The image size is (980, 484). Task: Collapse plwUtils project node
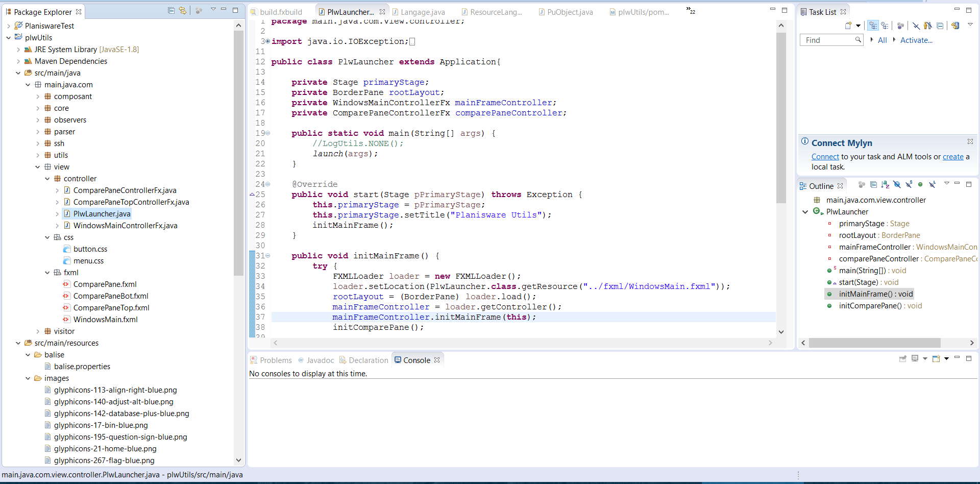(8, 38)
